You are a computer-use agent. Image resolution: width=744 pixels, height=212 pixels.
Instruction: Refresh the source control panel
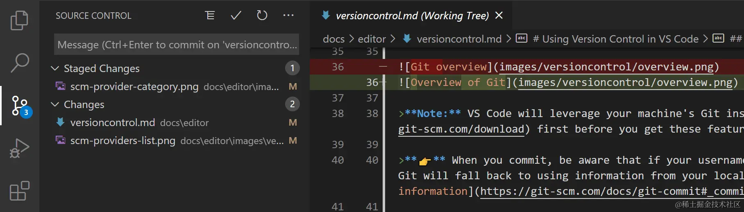tap(262, 16)
